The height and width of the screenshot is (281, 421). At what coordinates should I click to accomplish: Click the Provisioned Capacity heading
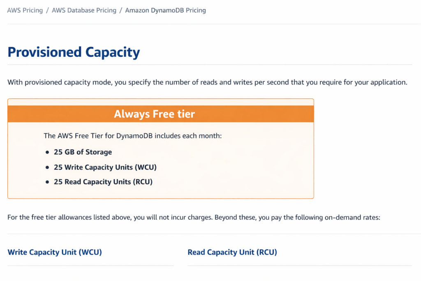click(x=74, y=52)
